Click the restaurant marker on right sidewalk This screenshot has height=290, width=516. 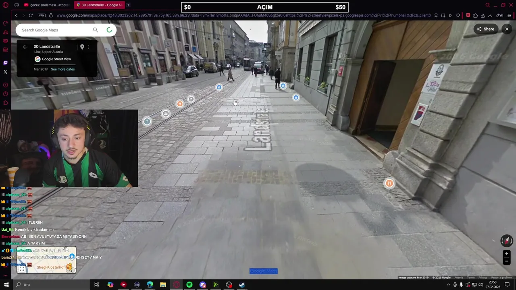pos(389,183)
